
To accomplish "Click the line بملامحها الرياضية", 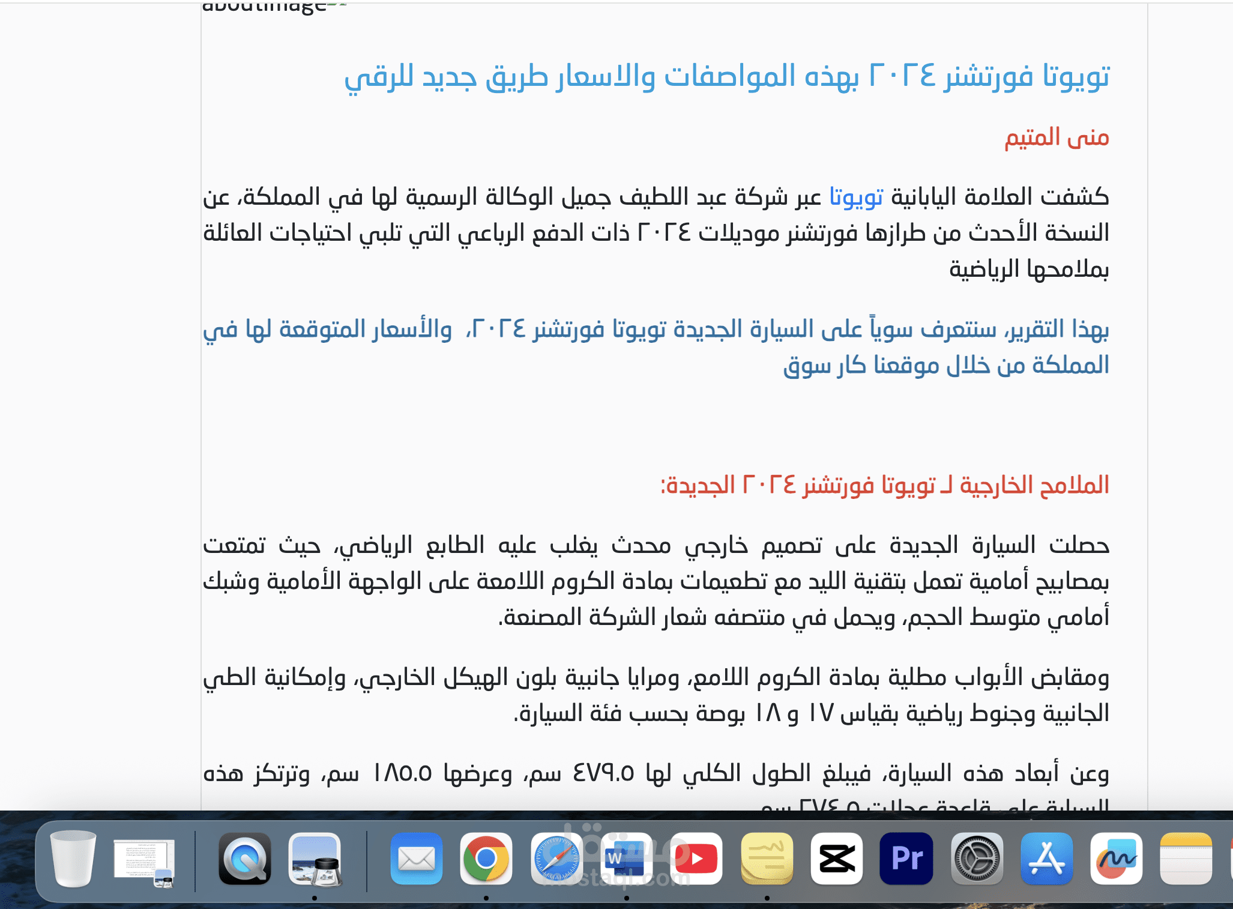I will point(1029,269).
